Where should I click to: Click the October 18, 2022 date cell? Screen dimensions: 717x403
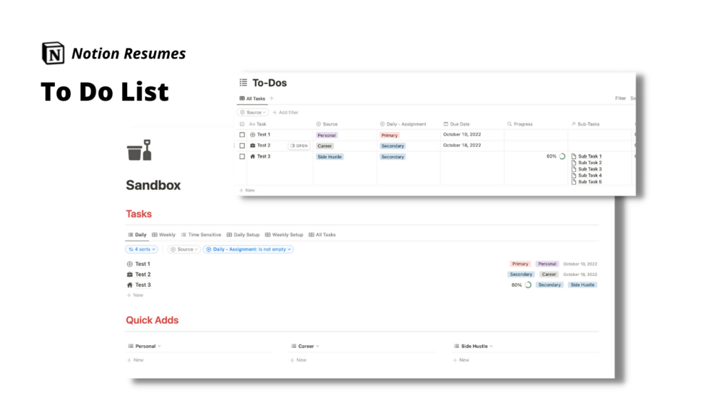[x=462, y=146]
